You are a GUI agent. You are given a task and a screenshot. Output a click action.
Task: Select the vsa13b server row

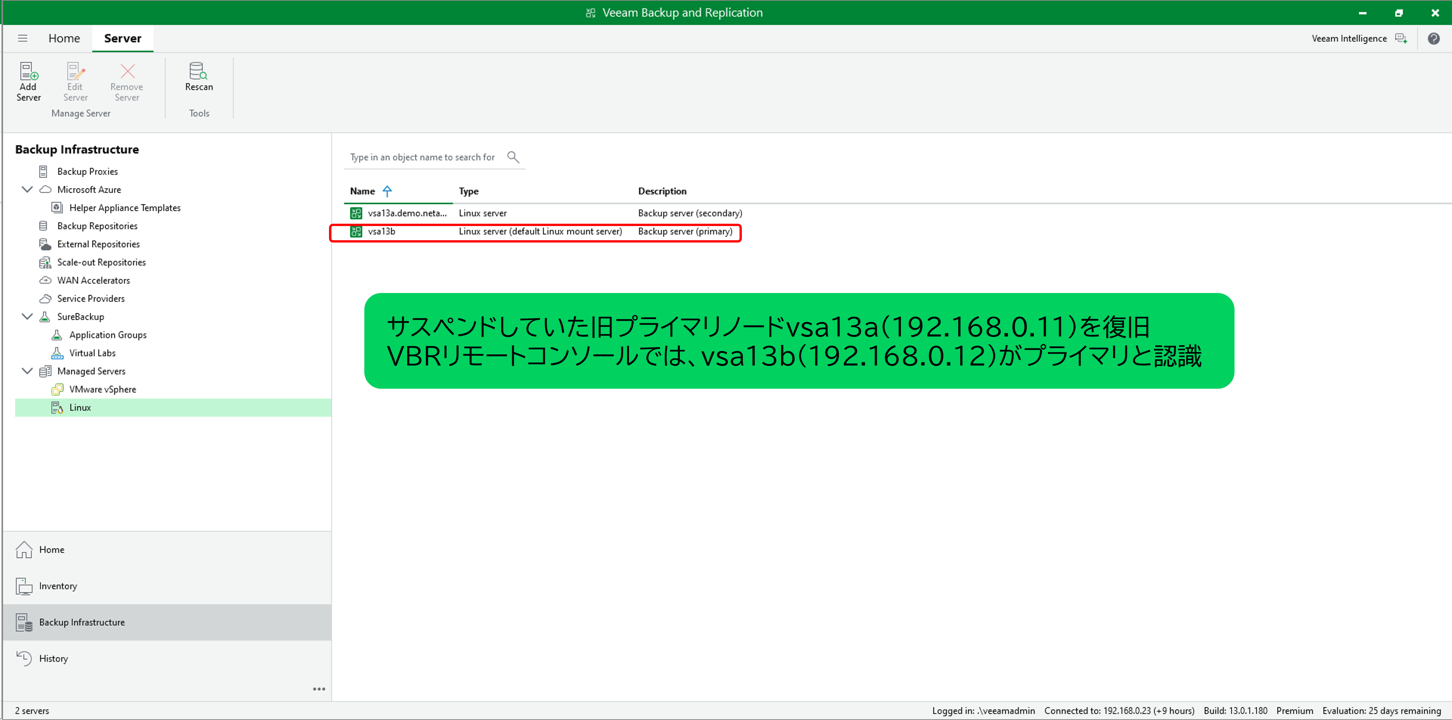(x=381, y=231)
